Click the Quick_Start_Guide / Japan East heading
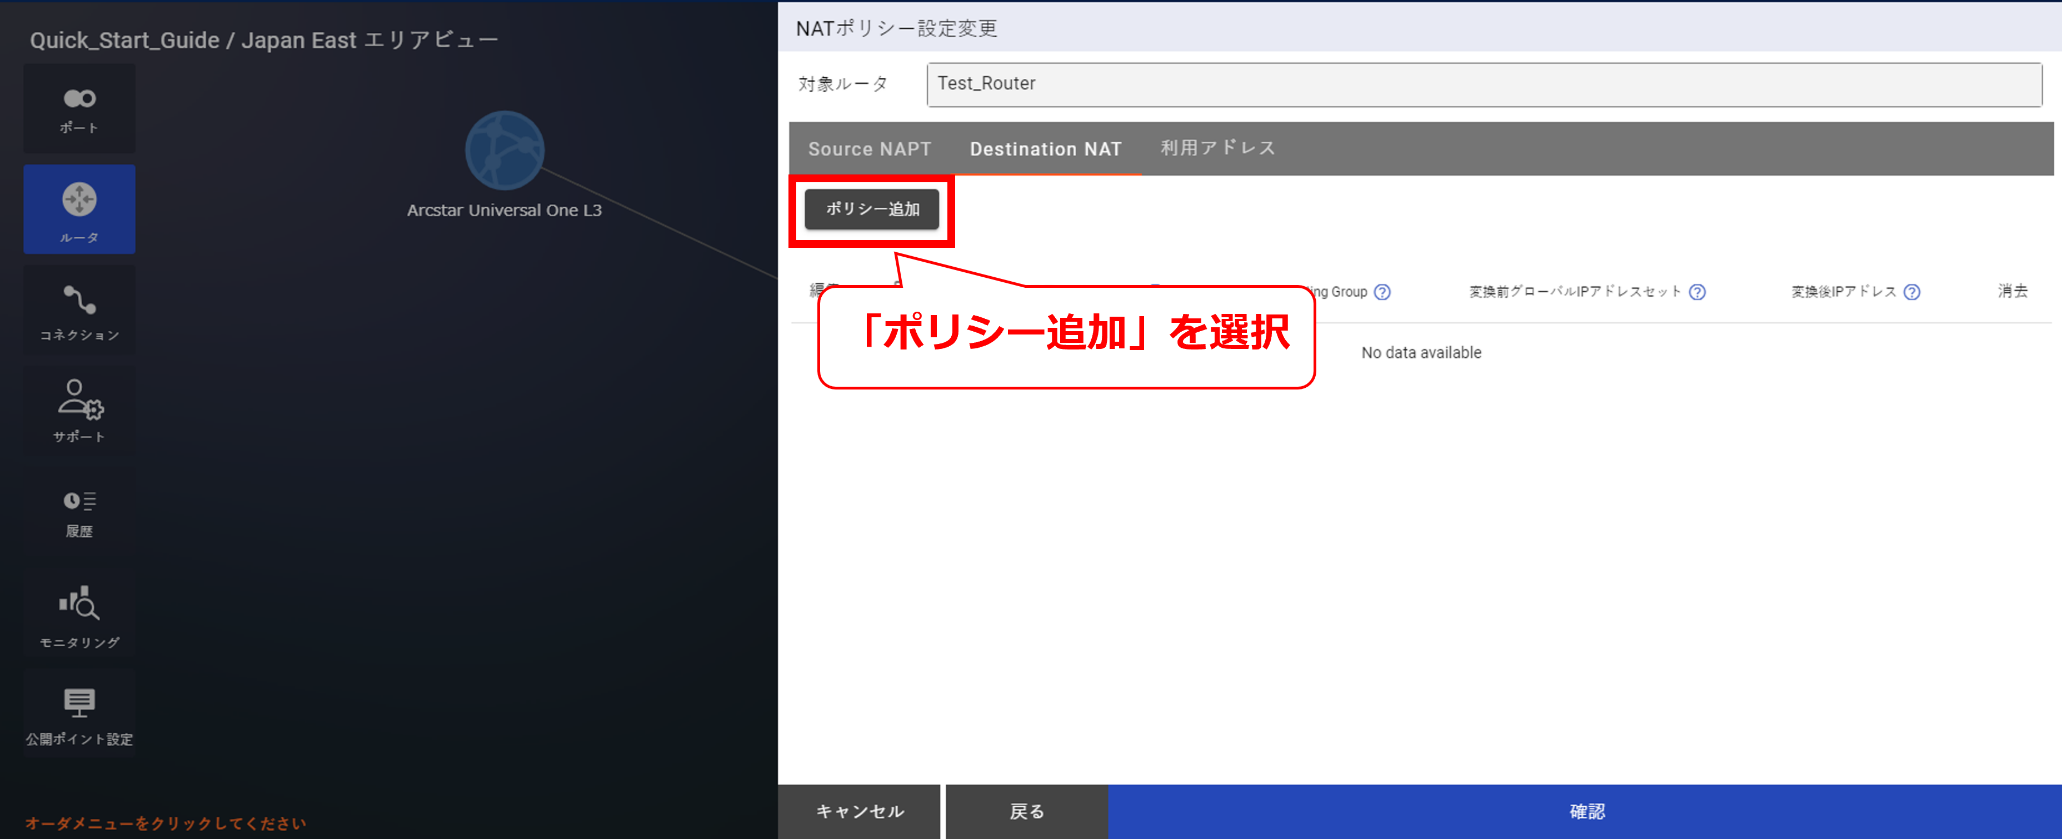 [x=263, y=40]
